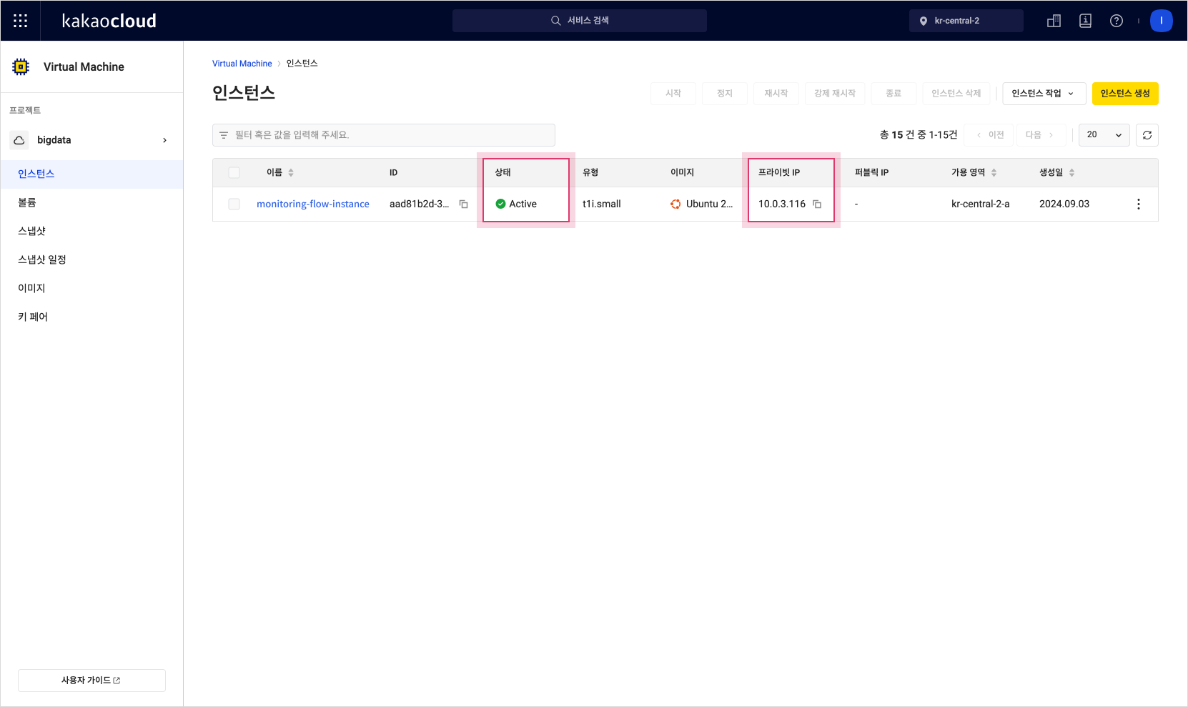Copy the instance ID aad81b2d-3...
The height and width of the screenshot is (707, 1188).
tap(463, 204)
